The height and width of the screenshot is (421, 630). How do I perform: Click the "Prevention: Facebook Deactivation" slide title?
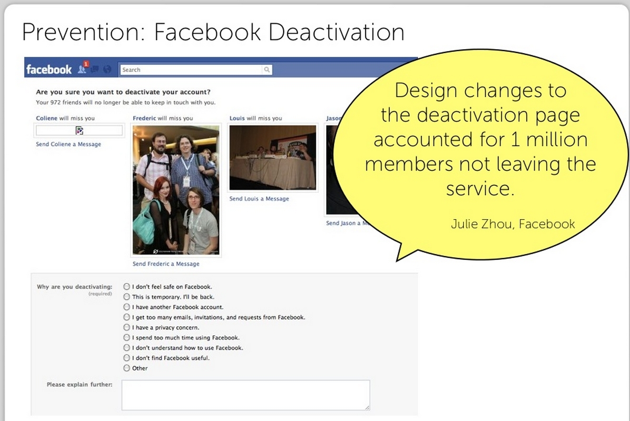tap(213, 32)
